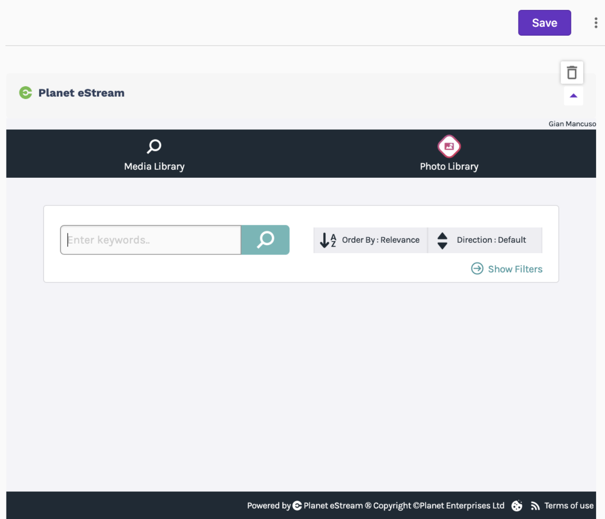This screenshot has height=519, width=605.
Task: Click the Media Library magnifier icon
Action: (154, 146)
